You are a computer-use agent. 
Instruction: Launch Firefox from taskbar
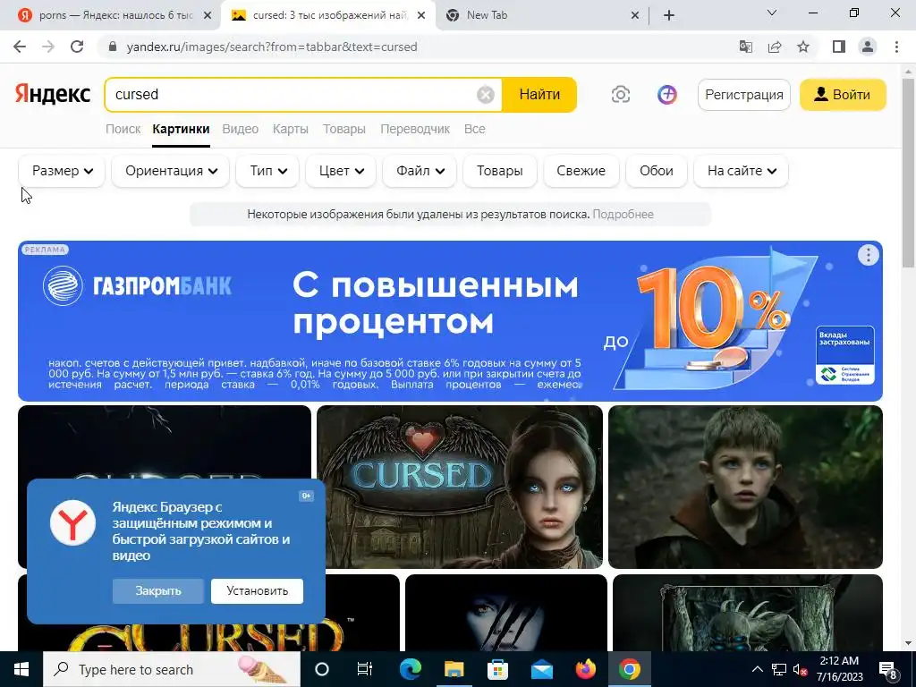coord(585,669)
